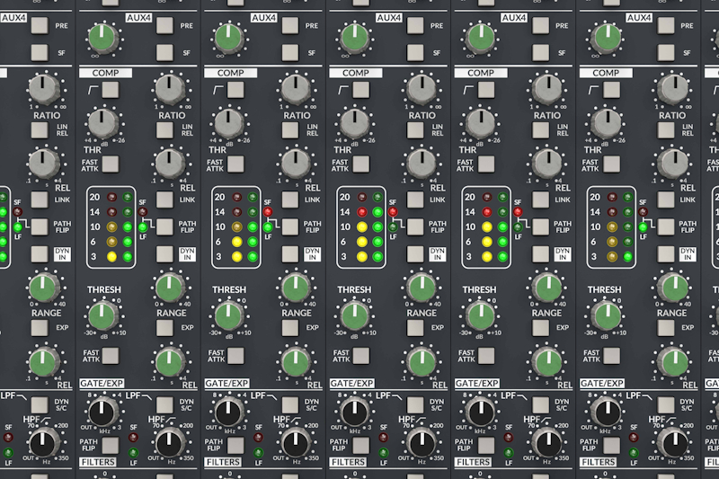Click the leftmost gate THRESH knob
The width and height of the screenshot is (719, 479).
[x=102, y=315]
